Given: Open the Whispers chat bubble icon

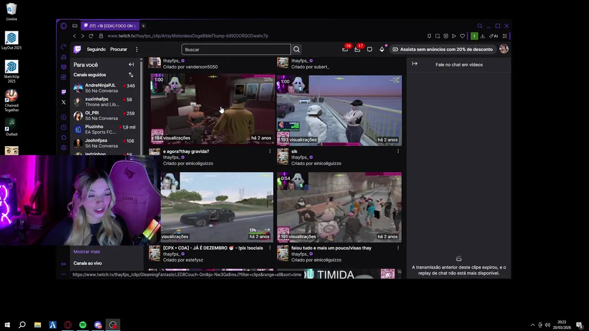Looking at the screenshot, I should point(370,49).
